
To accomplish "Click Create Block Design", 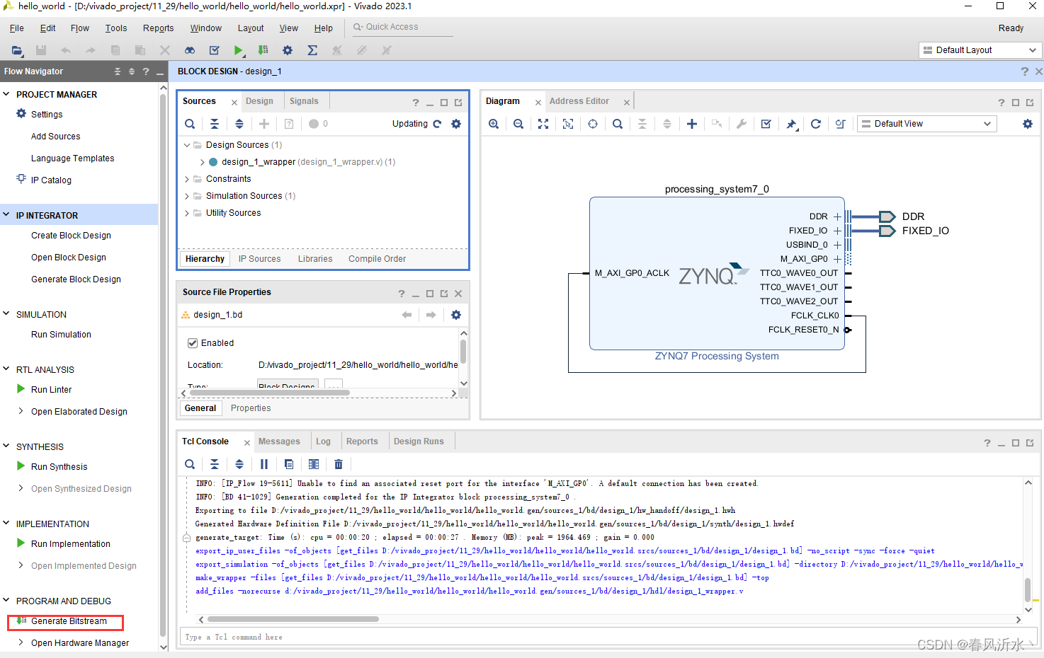I will 71,236.
